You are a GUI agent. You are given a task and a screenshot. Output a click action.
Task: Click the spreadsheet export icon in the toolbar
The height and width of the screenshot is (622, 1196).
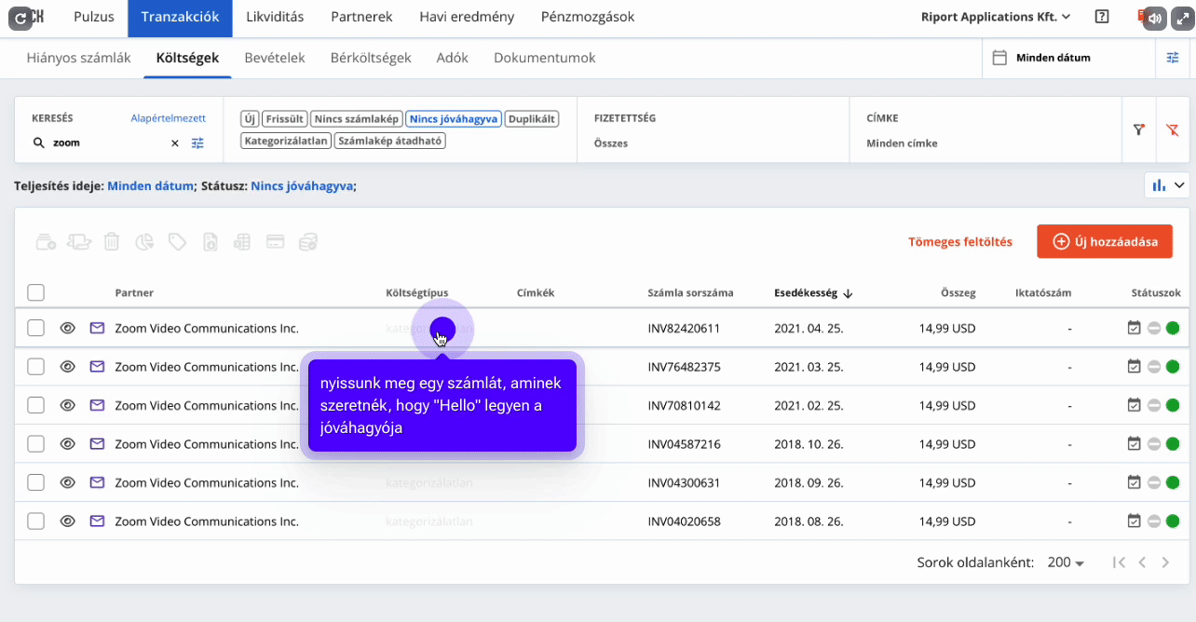pyautogui.click(x=242, y=242)
